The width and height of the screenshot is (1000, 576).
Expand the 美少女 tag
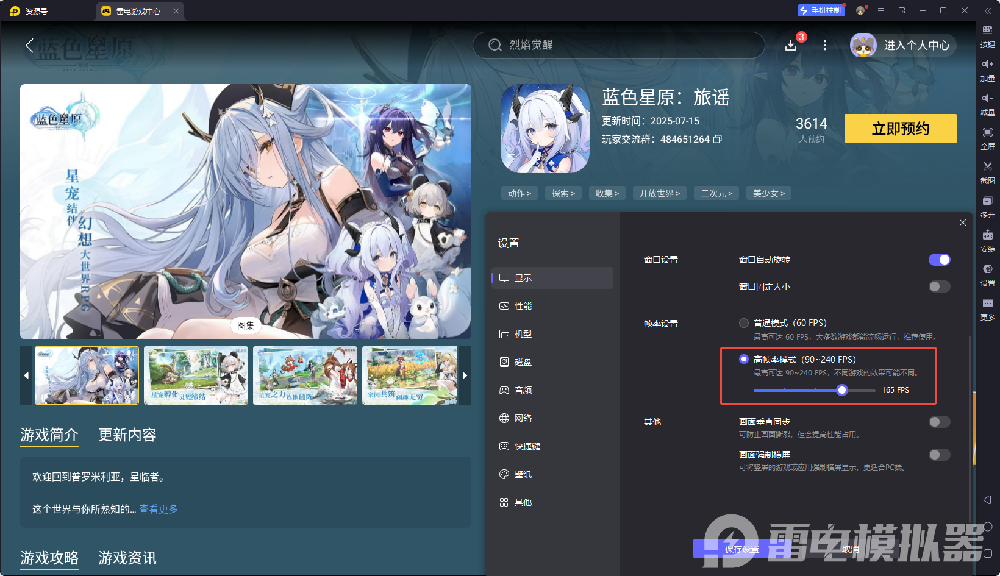pyautogui.click(x=769, y=193)
